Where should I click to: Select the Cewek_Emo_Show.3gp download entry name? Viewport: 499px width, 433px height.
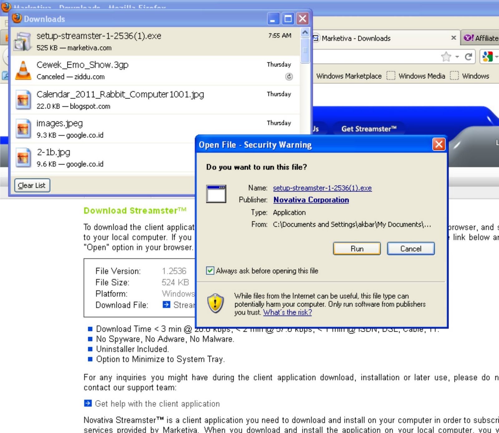(82, 65)
